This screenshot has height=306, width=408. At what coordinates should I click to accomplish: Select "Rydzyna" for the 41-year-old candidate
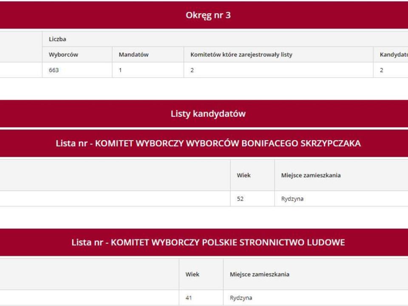pos(241,298)
